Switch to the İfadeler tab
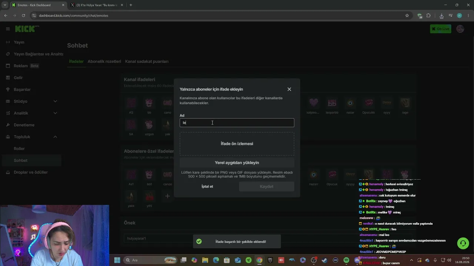Viewport: 474px width, 266px height. [76, 61]
